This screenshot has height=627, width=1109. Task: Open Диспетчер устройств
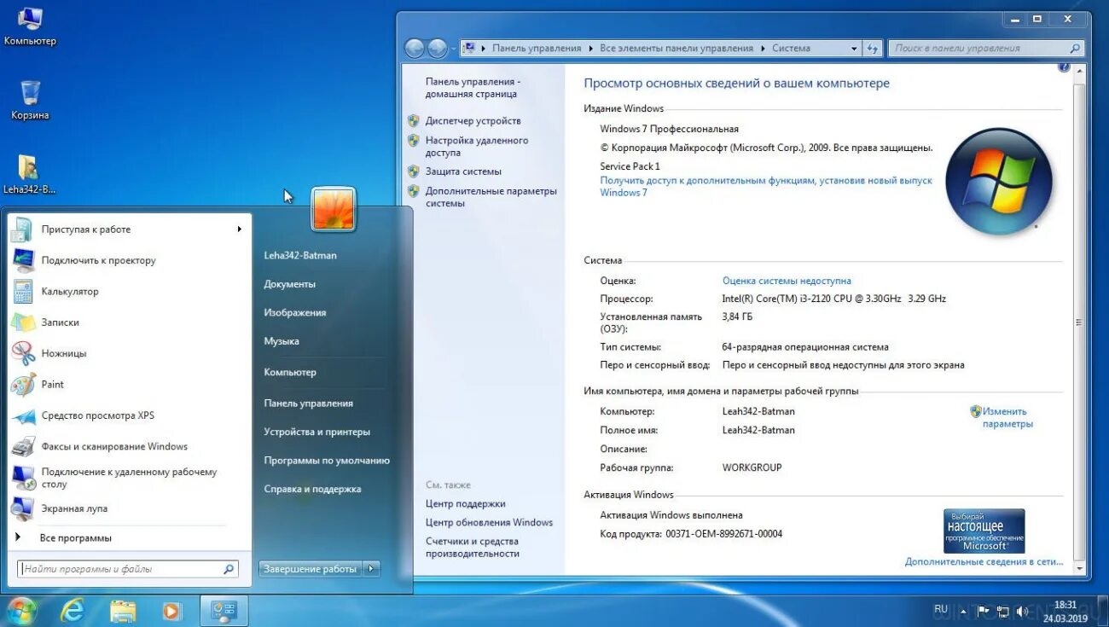coord(473,121)
